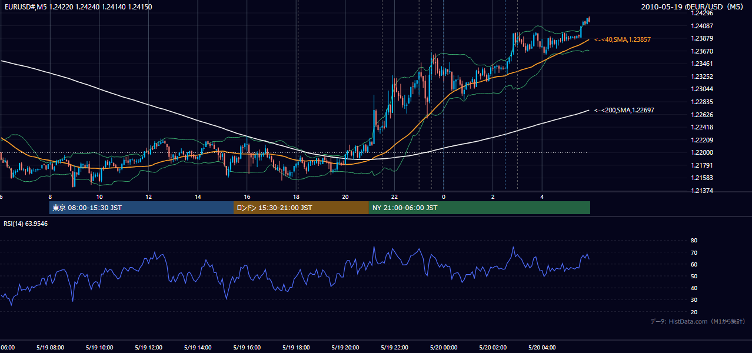The height and width of the screenshot is (353, 752).
Task: Click the 18 hour tick on chart time axis
Action: coord(297,197)
